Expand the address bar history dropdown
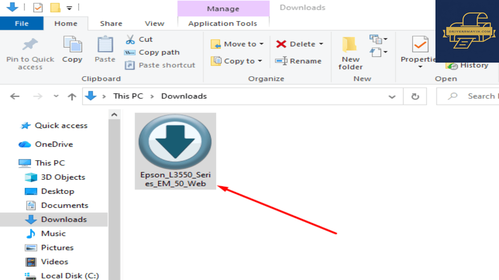 [x=392, y=96]
